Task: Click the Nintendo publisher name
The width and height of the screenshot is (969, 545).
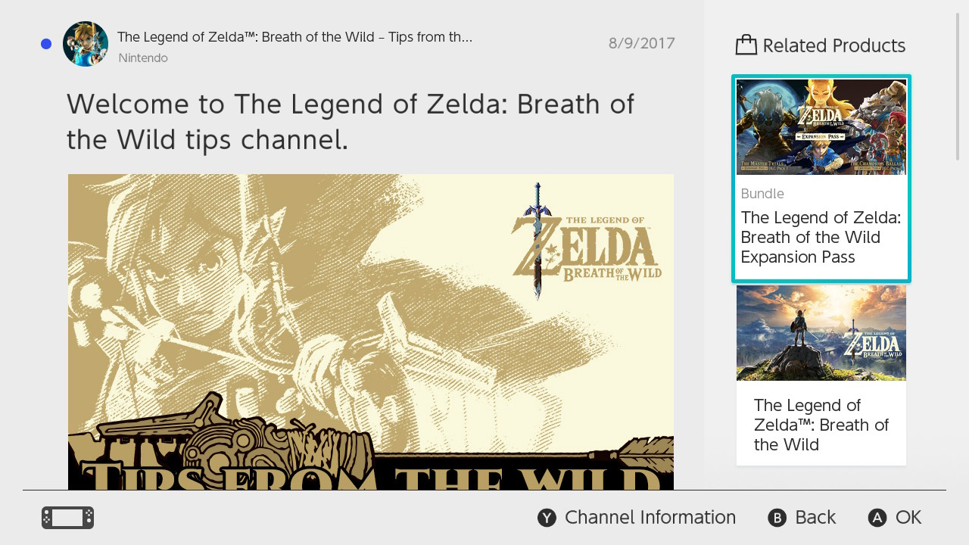Action: 143,58
